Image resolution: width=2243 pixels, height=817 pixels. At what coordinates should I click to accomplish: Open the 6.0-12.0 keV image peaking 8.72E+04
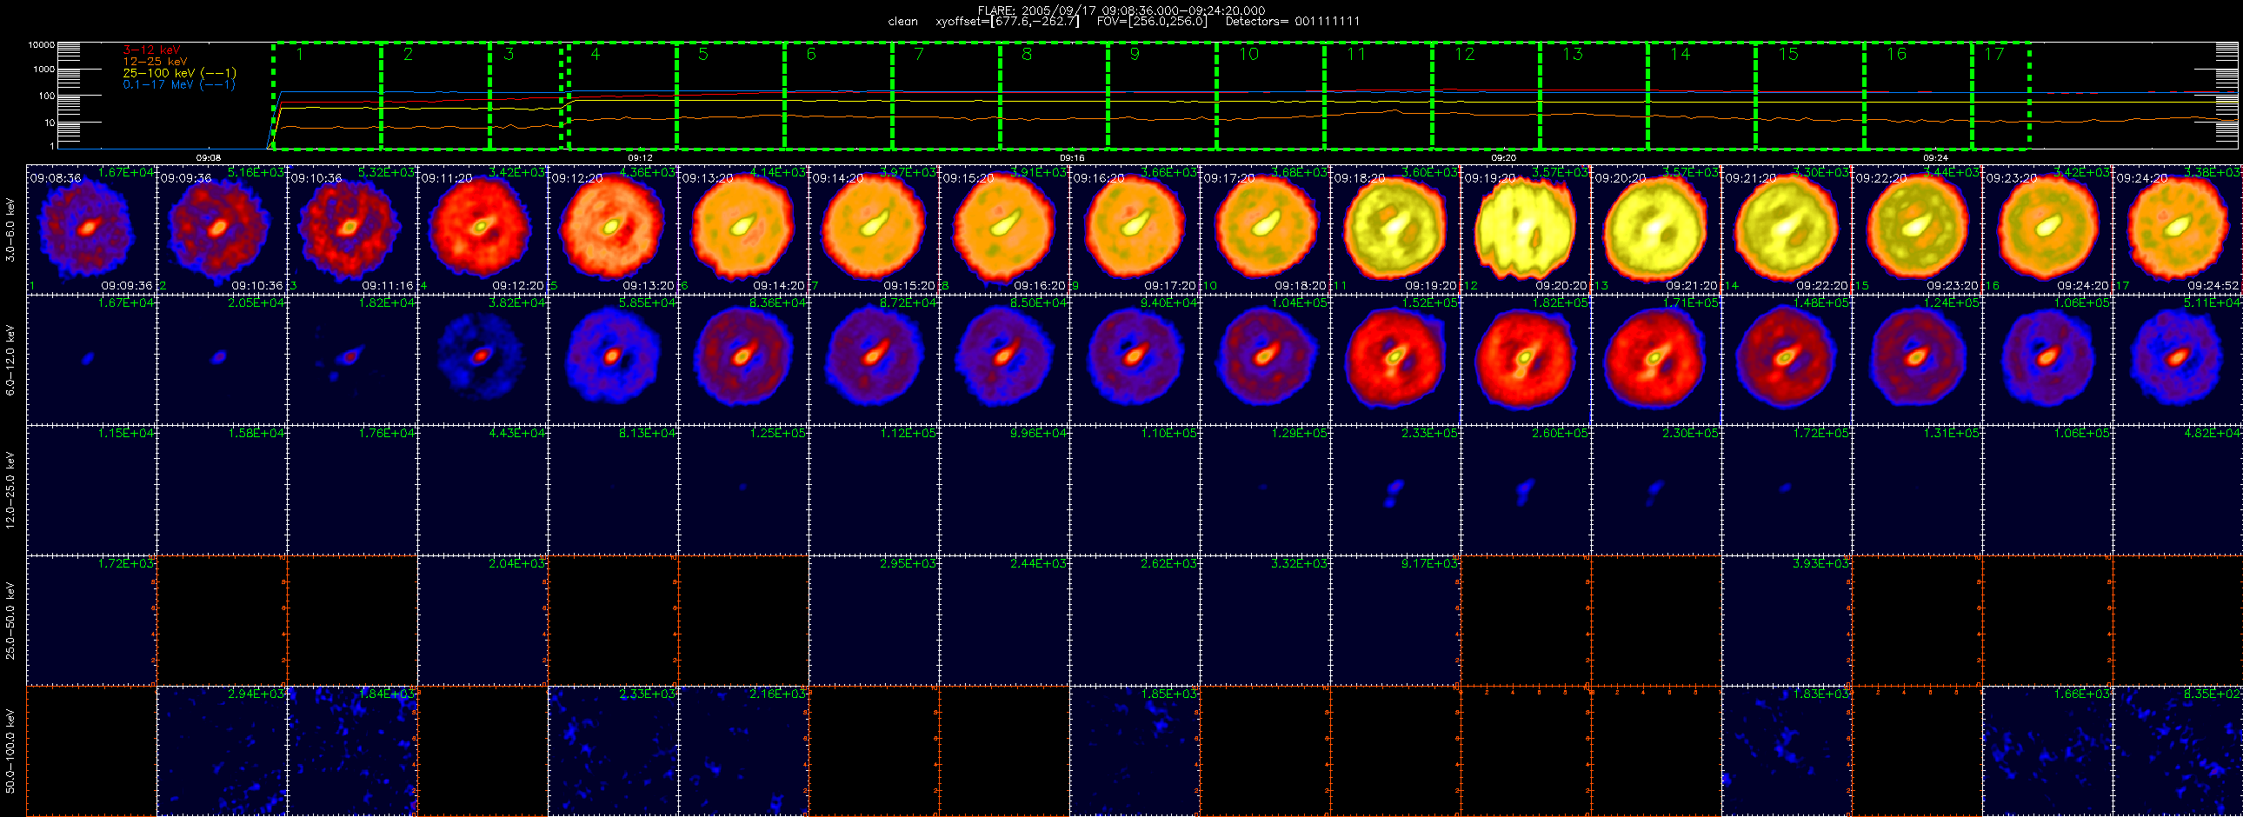click(x=875, y=360)
